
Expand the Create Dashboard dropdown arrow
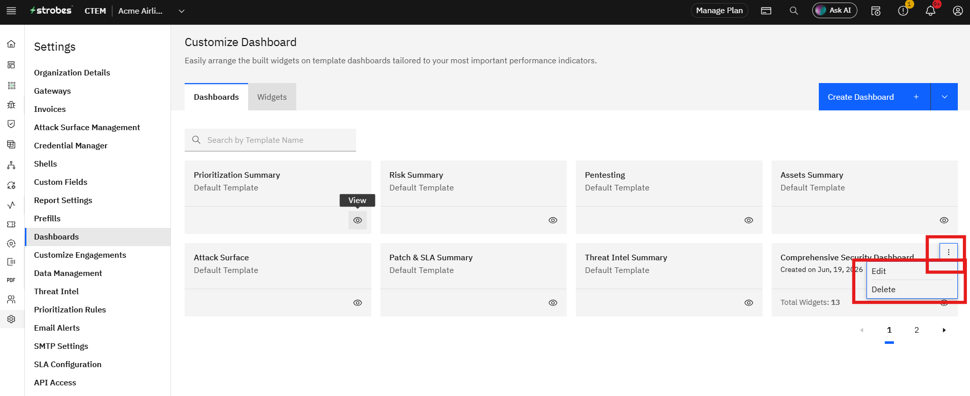coord(945,97)
